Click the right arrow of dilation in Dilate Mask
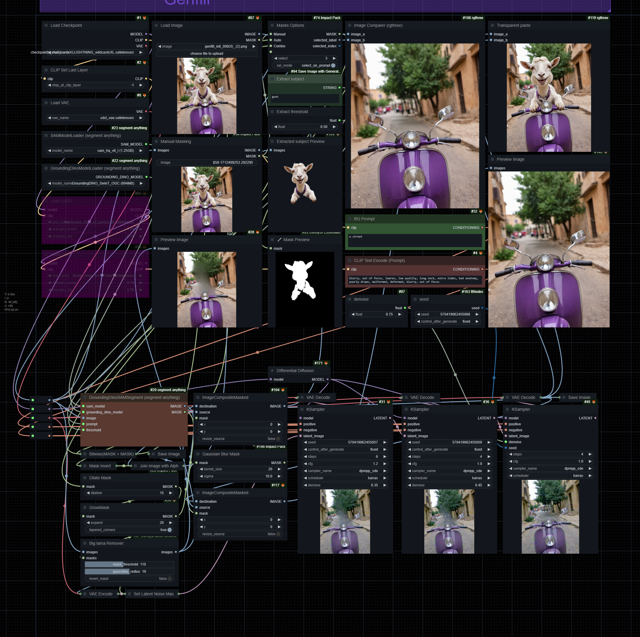Image resolution: width=640 pixels, height=637 pixels. coord(170,493)
